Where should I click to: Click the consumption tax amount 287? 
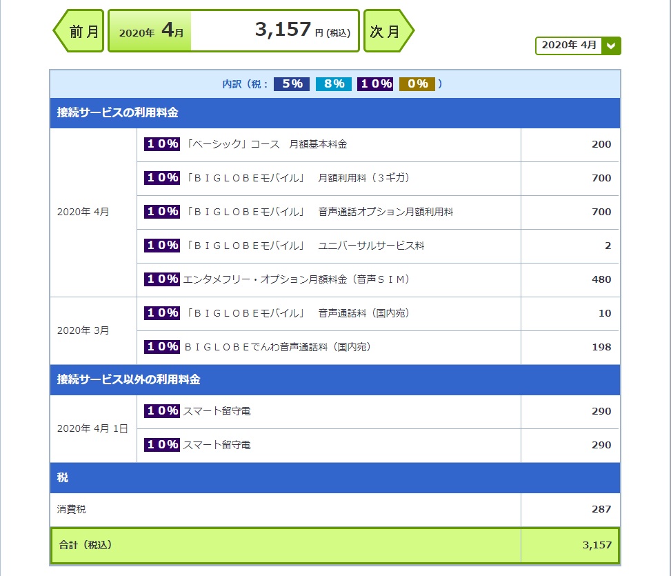click(x=601, y=510)
